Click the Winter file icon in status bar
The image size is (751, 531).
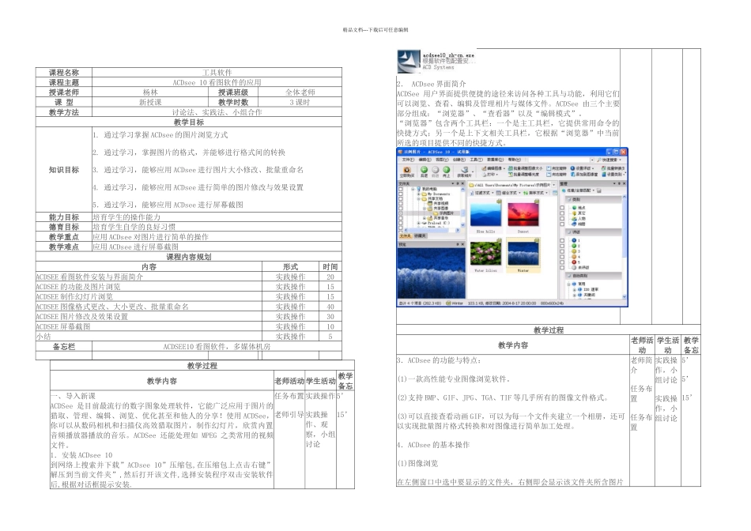tap(447, 303)
